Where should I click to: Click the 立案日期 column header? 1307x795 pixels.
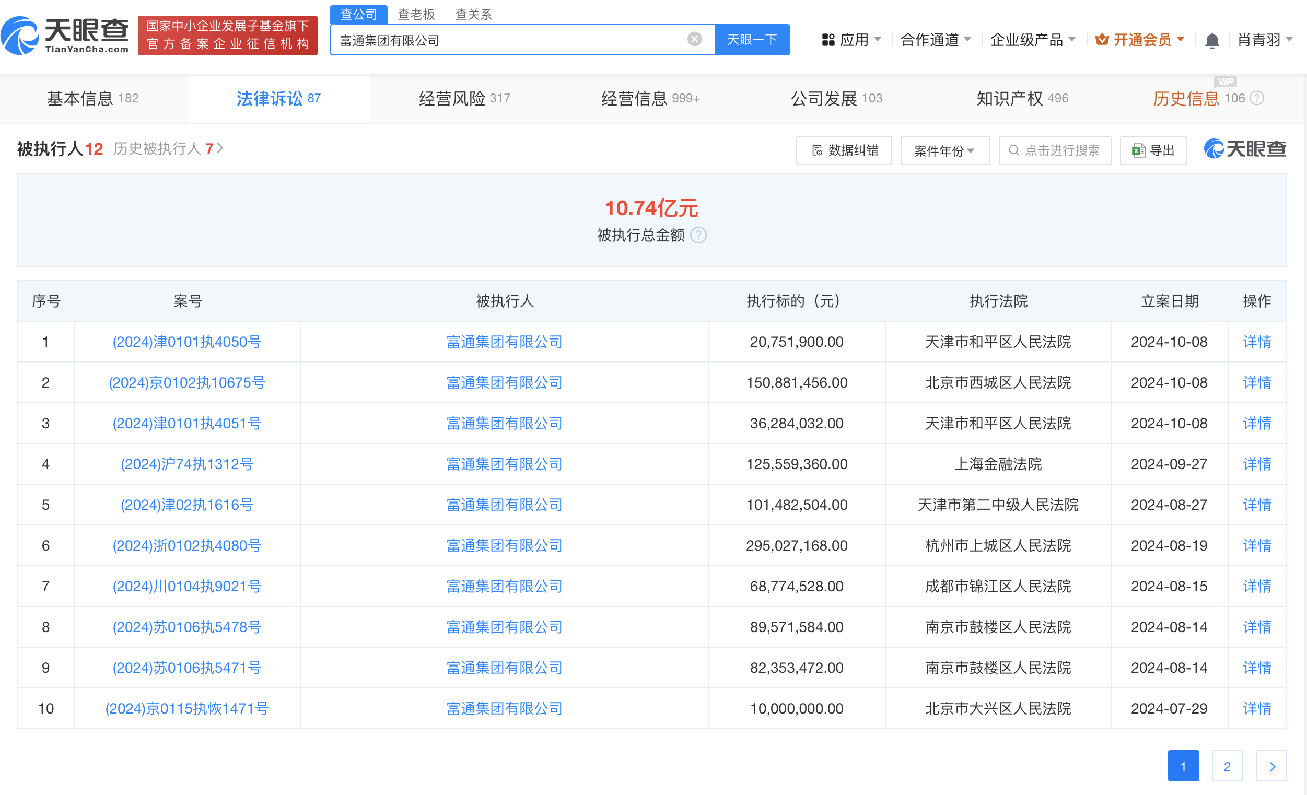pyautogui.click(x=1169, y=301)
